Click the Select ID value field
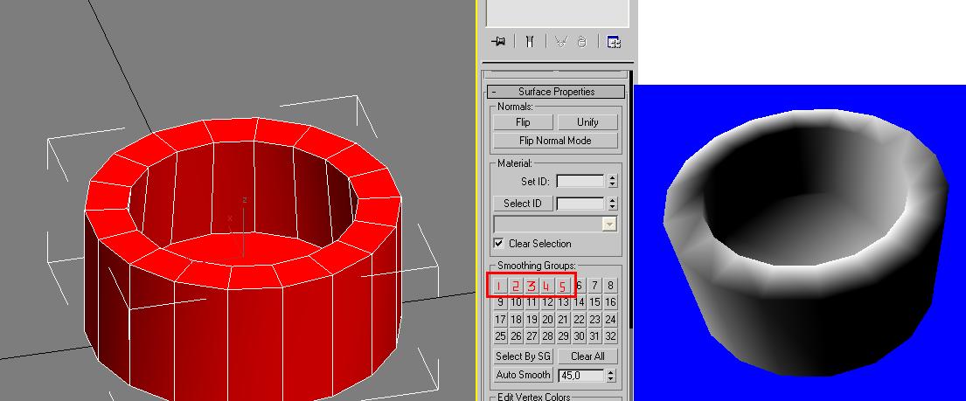The width and height of the screenshot is (966, 401). pyautogui.click(x=580, y=204)
